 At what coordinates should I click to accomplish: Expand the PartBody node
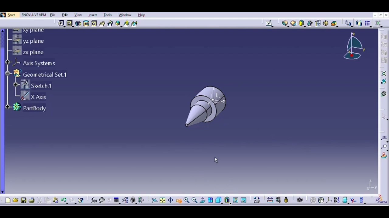[8, 107]
